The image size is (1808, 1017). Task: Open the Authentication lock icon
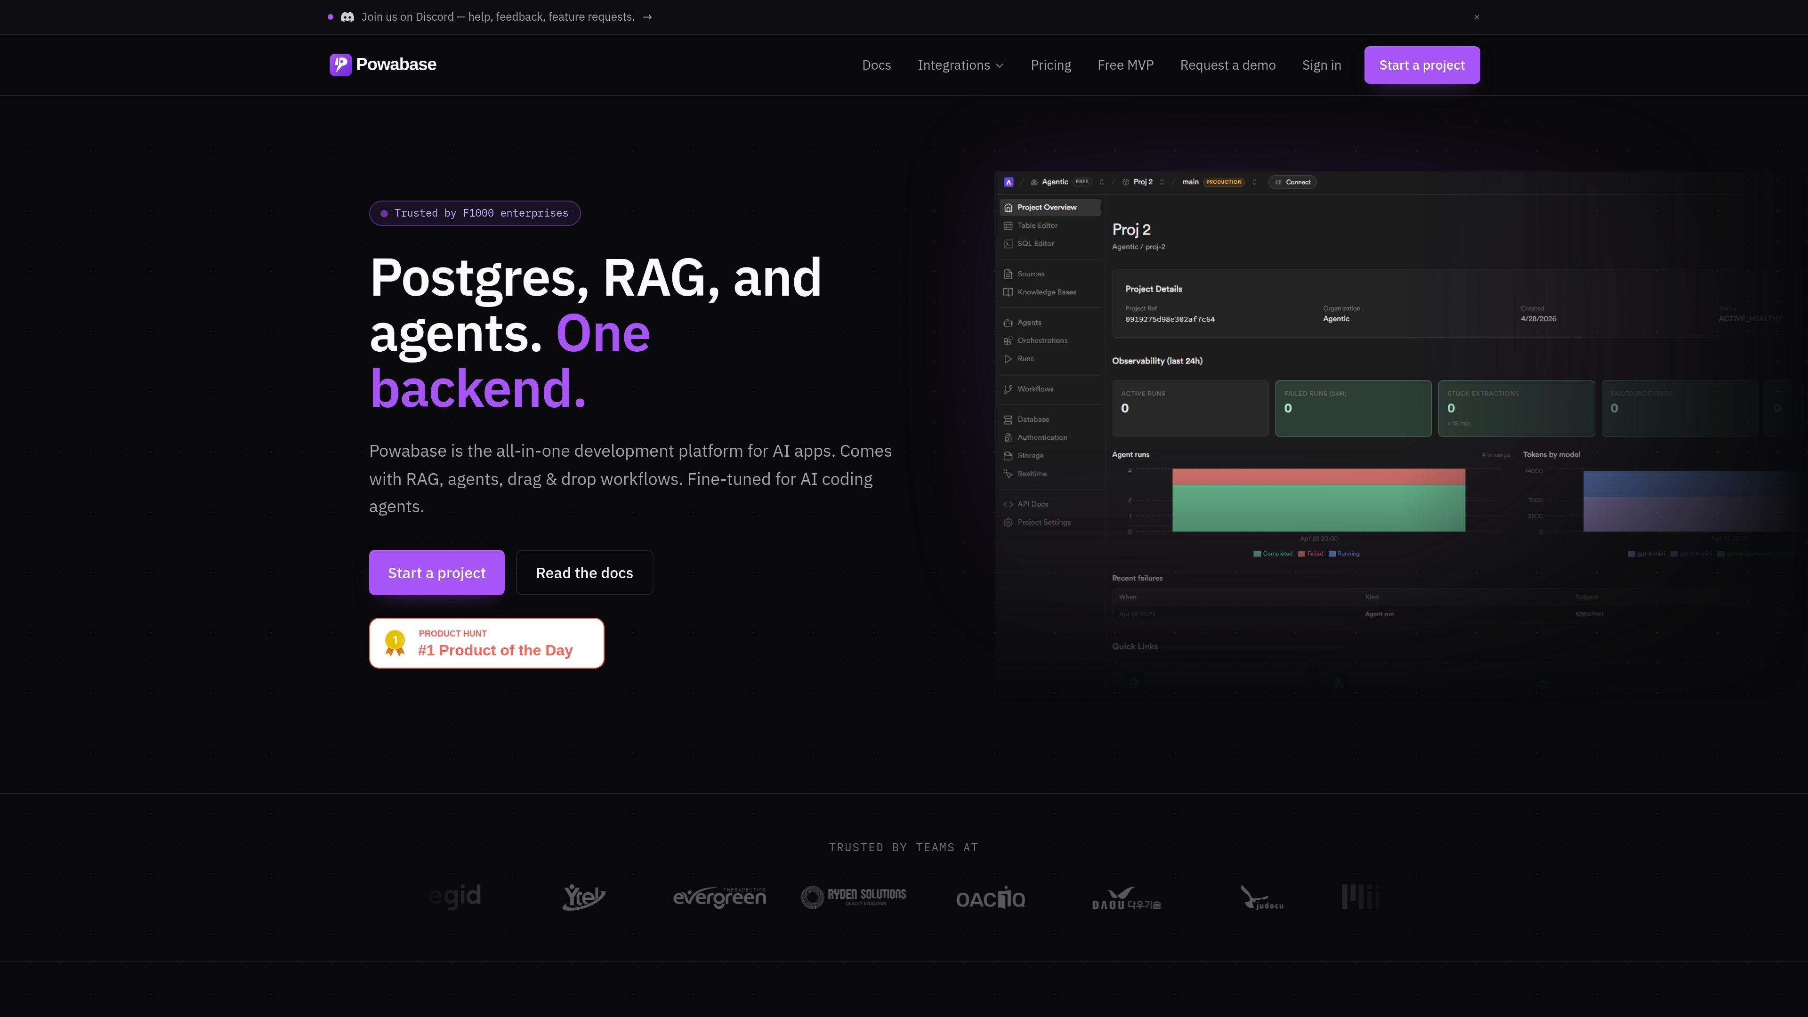tap(1009, 438)
